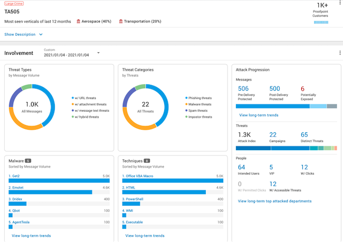The image size is (343, 242).
Task: Click the Emotet message volume bar
Action: [x=50, y=192]
